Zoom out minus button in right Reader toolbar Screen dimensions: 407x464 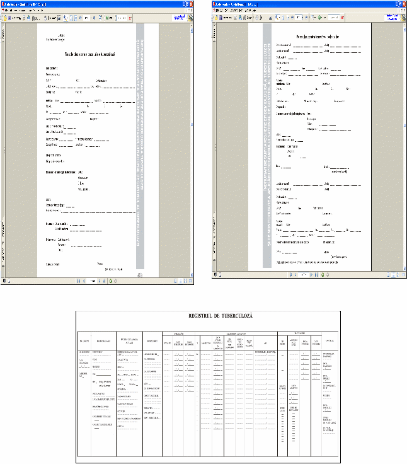pyautogui.click(x=292, y=18)
